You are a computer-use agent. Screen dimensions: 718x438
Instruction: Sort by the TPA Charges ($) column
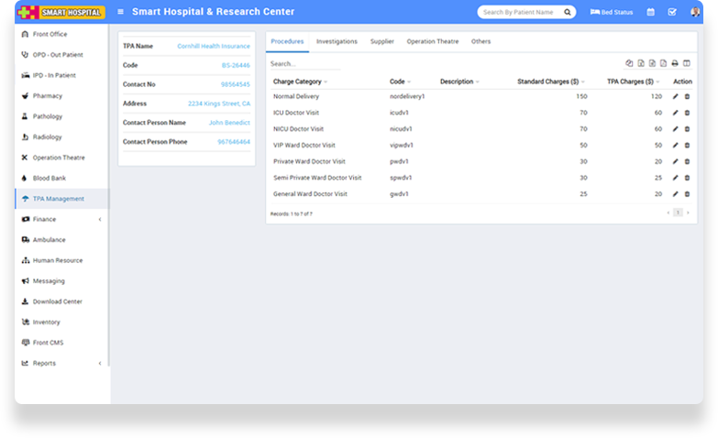(631, 82)
